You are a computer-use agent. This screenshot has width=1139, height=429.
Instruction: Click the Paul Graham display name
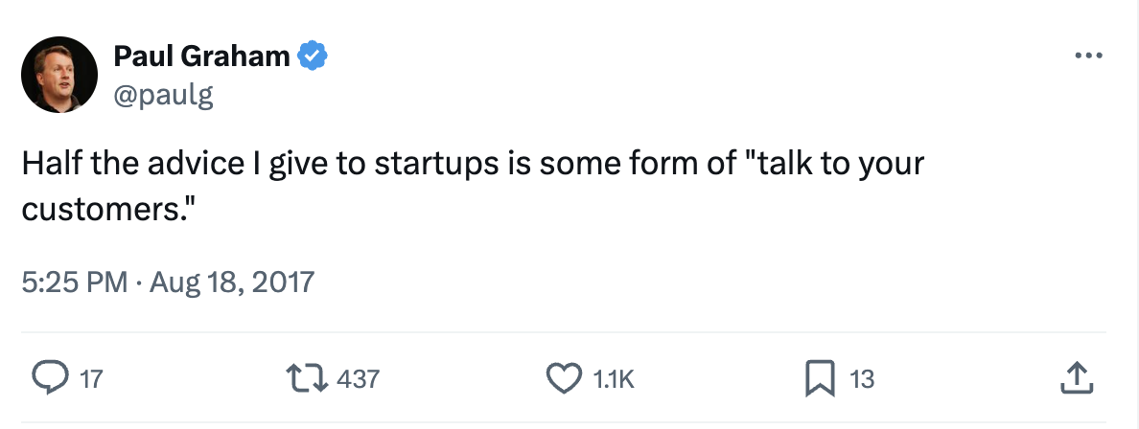pyautogui.click(x=201, y=56)
